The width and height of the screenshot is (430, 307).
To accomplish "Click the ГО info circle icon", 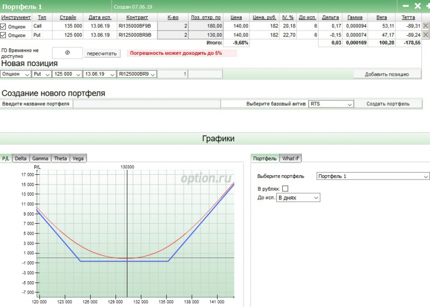I will click(68, 53).
